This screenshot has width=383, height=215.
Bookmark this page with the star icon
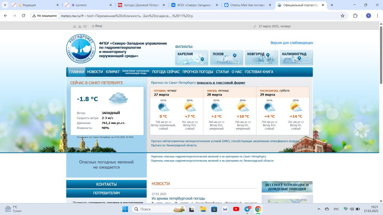pos(343,16)
